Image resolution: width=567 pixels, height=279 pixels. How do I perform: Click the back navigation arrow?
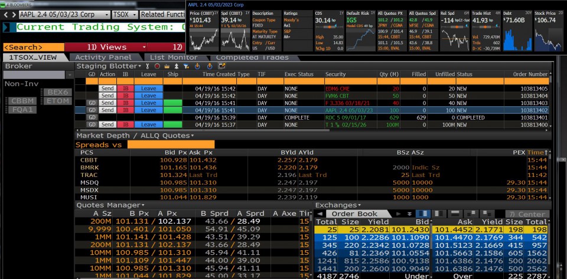(x=5, y=14)
